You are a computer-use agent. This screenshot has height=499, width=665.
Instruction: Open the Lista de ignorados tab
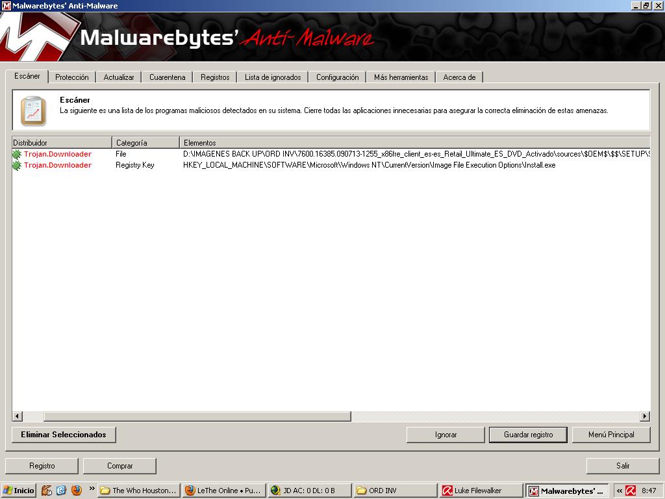point(273,77)
